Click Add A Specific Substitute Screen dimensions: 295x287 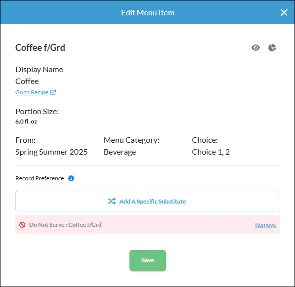(148, 201)
